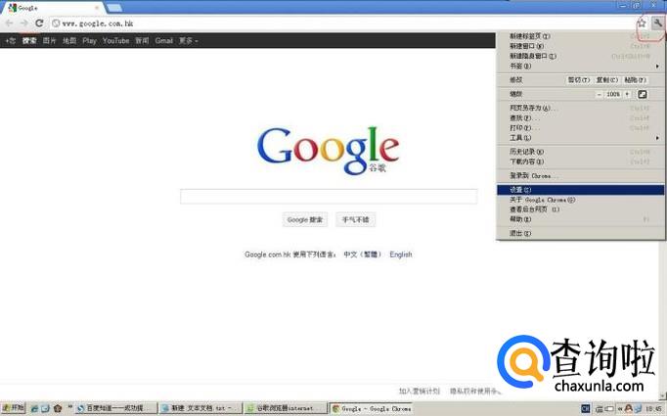Click the Google search input field

tap(329, 197)
